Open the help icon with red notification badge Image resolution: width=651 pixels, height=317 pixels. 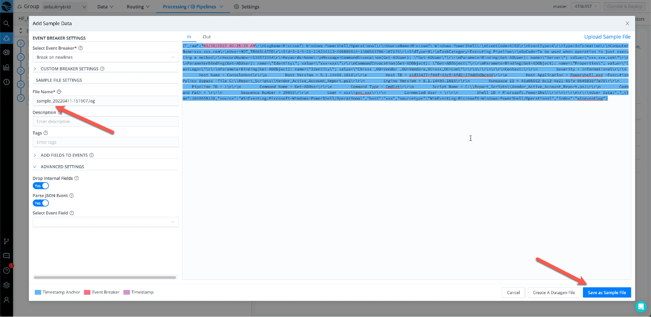tap(6, 270)
